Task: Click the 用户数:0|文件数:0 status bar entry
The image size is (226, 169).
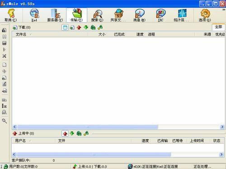Action: coord(21,166)
